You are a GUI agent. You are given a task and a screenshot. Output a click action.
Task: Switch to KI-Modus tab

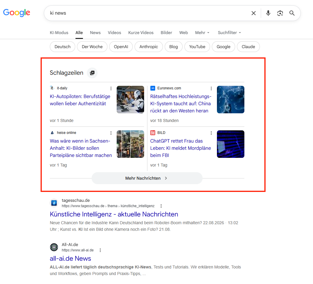coord(59,33)
